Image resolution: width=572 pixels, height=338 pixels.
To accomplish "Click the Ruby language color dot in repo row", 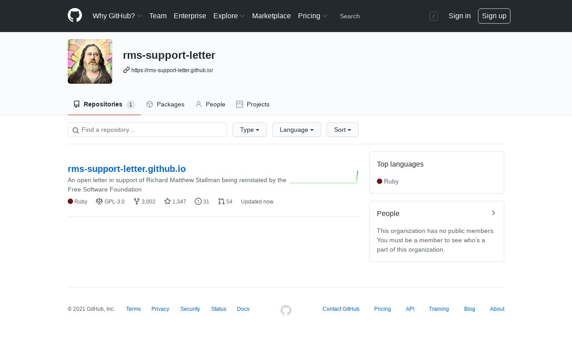I will pos(70,201).
